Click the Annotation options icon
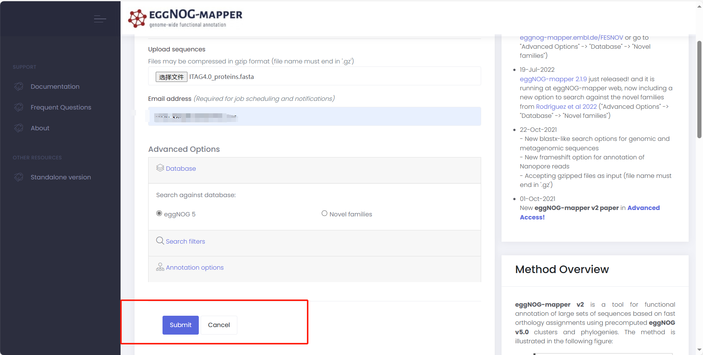Viewport: 703px width, 355px height. (160, 267)
